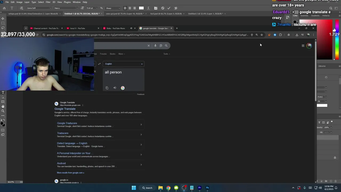Cancel current text edits

[x=163, y=8]
